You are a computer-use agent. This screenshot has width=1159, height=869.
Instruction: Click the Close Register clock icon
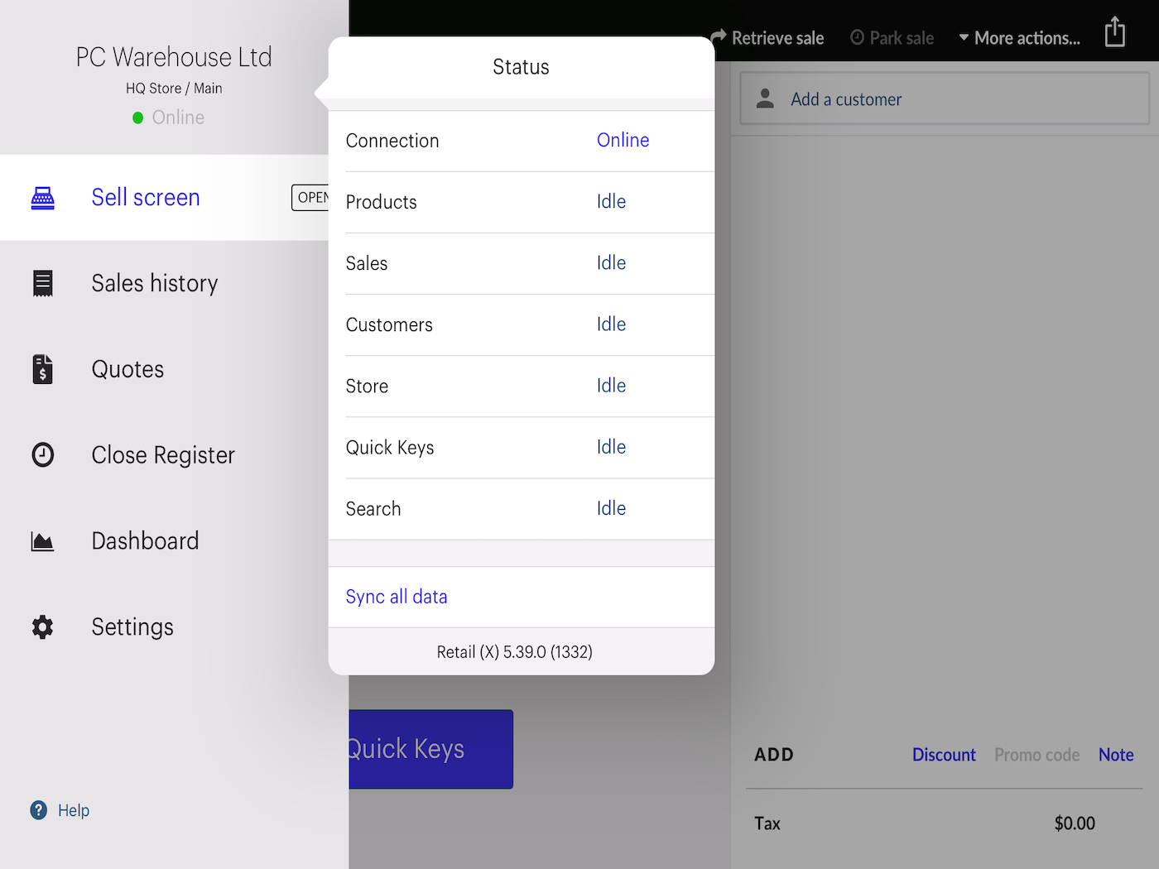coord(42,454)
